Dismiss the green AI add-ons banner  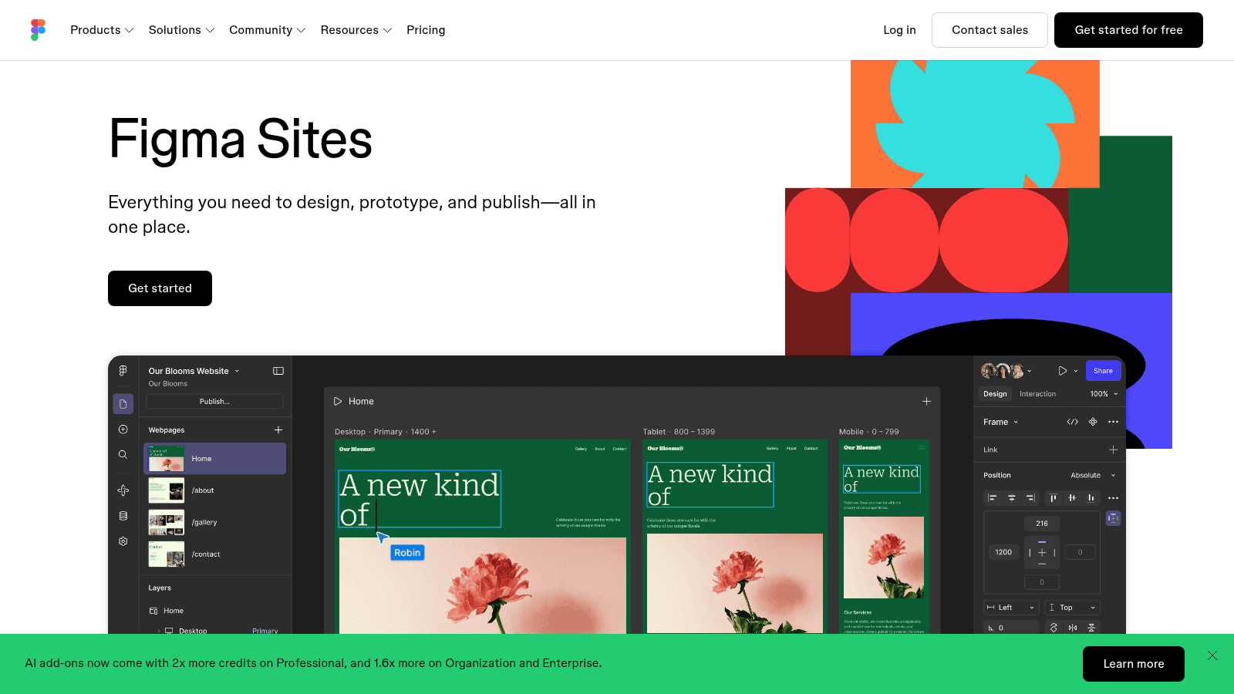1212,655
